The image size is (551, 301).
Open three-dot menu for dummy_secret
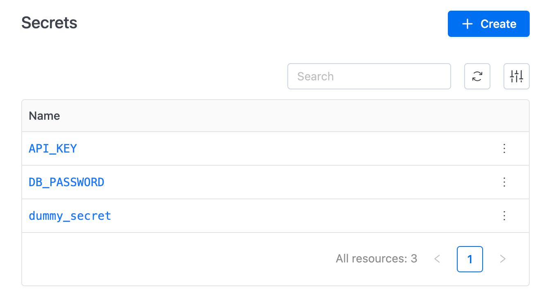point(504,216)
